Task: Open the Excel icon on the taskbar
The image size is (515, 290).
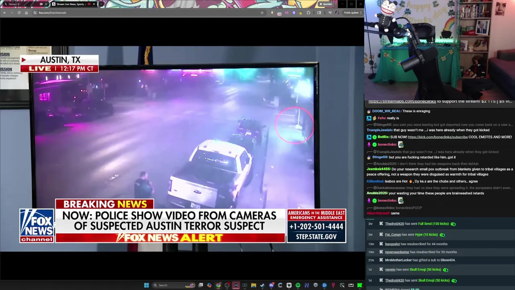Action: (x=245, y=285)
